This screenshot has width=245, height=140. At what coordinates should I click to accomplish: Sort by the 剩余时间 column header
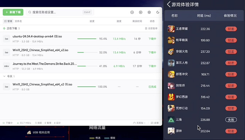(x=137, y=21)
